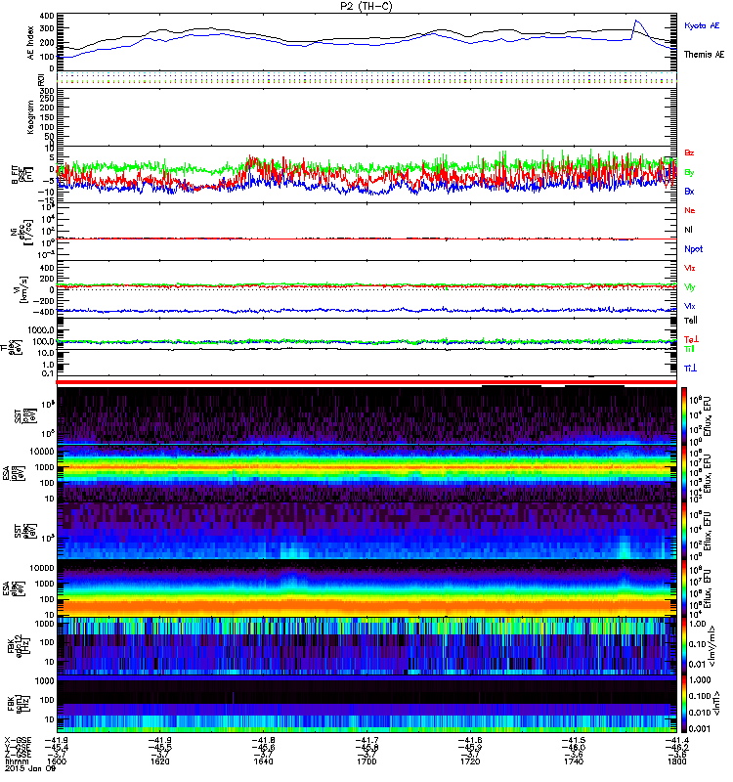Click the red Viz velocity legend label
This screenshot has height=782, width=733.
690,268
